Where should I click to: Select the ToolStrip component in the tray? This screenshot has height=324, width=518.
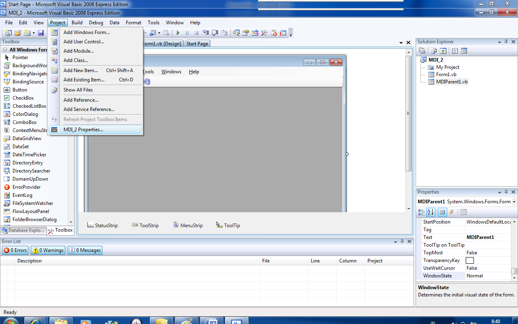coord(145,225)
